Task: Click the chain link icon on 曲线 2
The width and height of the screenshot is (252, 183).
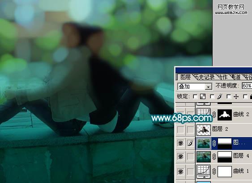Action: point(214,115)
